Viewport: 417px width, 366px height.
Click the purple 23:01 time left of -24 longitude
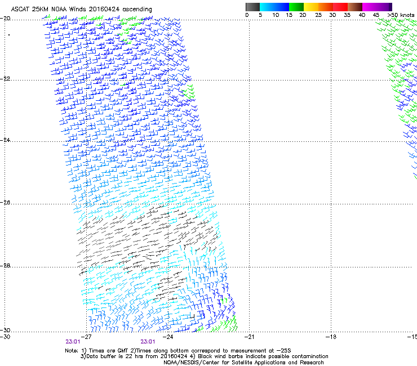pyautogui.click(x=148, y=342)
